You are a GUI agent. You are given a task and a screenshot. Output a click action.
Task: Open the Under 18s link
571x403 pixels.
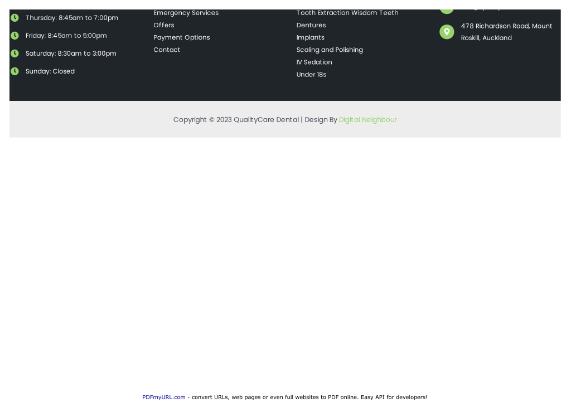pos(311,75)
